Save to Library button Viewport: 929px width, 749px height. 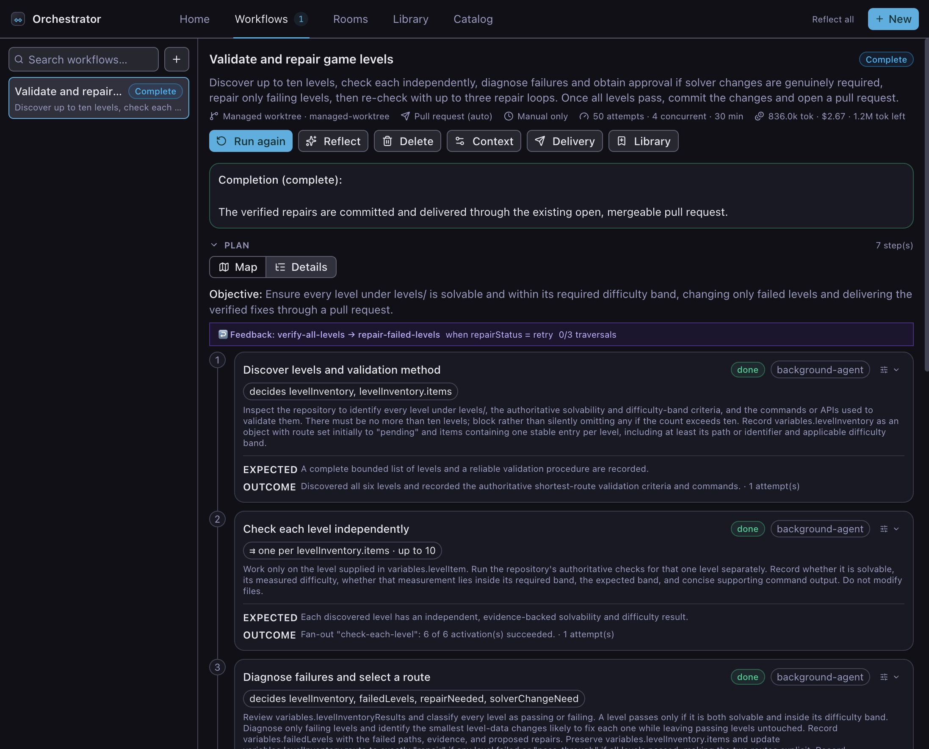(x=643, y=141)
